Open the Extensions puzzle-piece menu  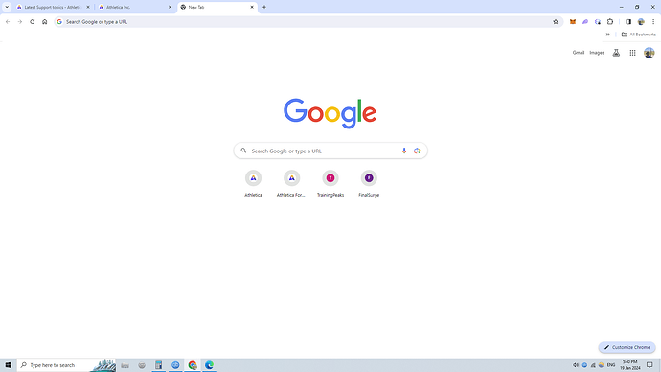click(x=610, y=21)
